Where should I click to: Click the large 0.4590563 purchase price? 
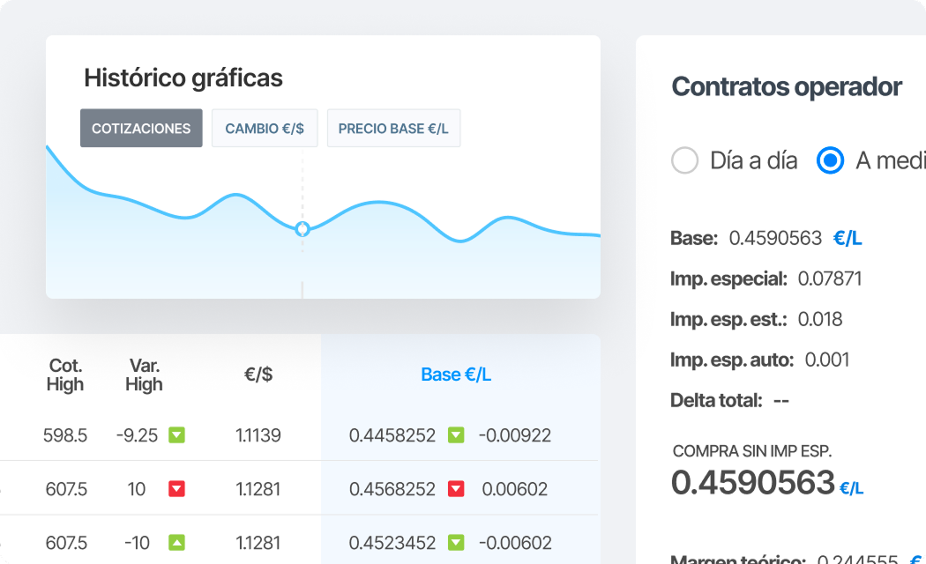coord(753,483)
